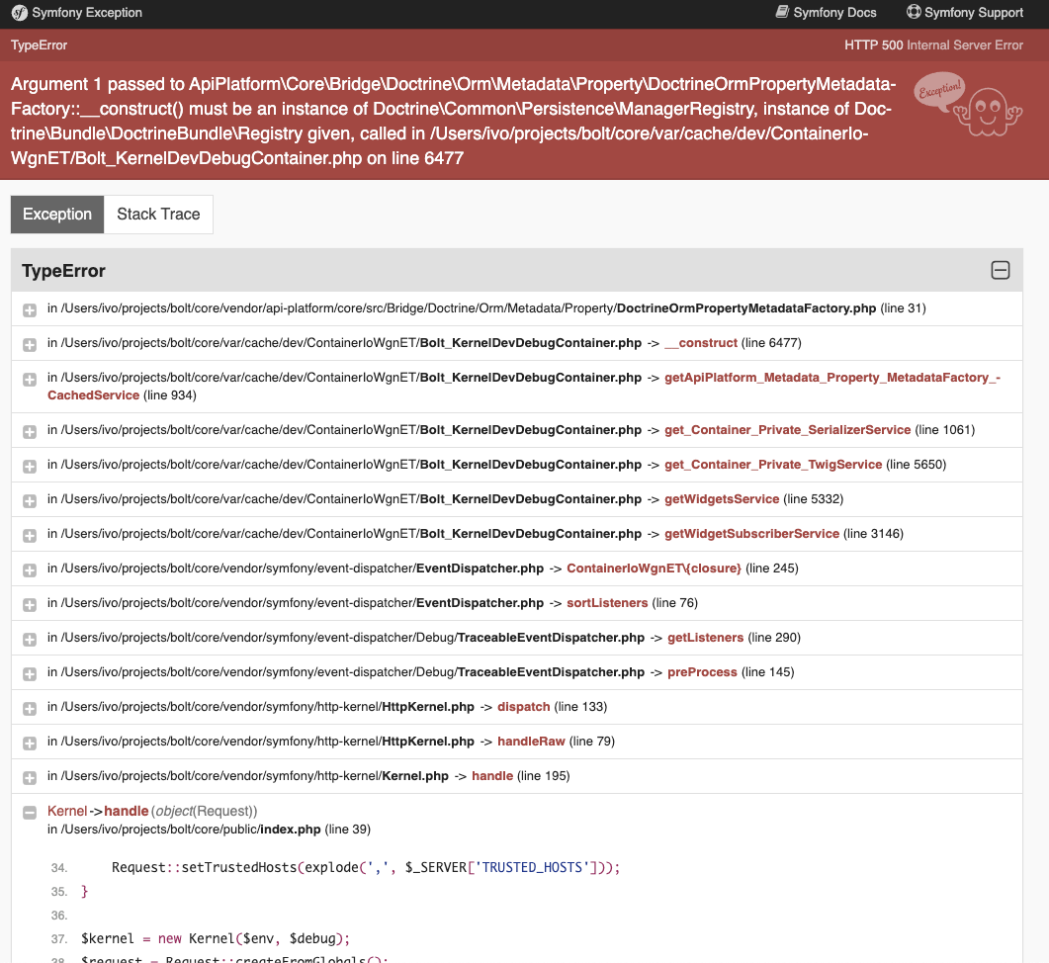The width and height of the screenshot is (1049, 963).
Task: Click the TypeError label in red bar
Action: (39, 45)
